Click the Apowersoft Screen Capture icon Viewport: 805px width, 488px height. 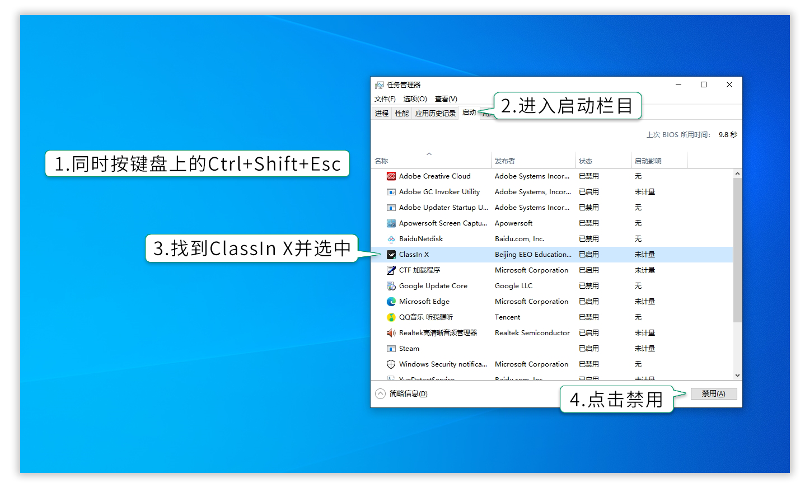[391, 223]
